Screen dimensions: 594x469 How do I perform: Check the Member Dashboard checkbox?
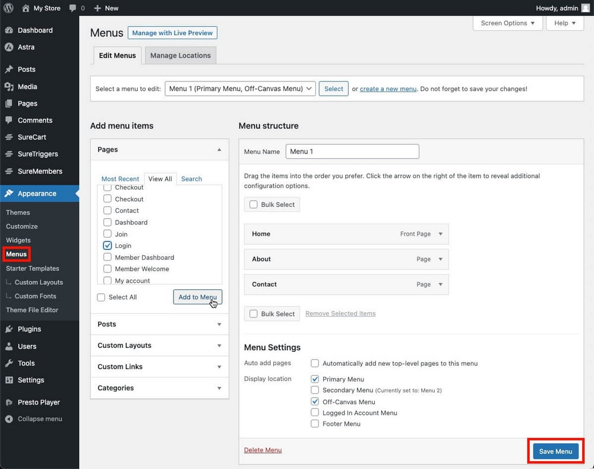(x=108, y=257)
